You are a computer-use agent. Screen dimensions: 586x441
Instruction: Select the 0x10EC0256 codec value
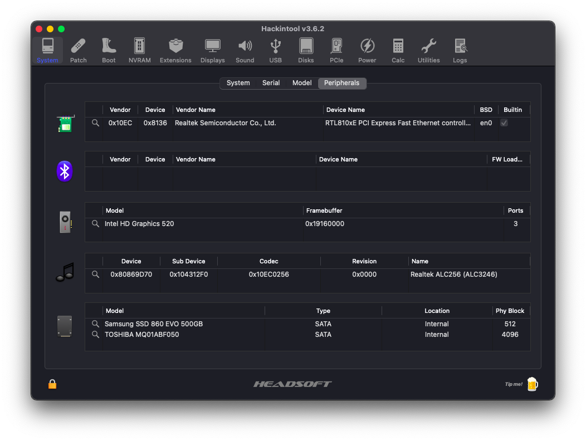(268, 275)
